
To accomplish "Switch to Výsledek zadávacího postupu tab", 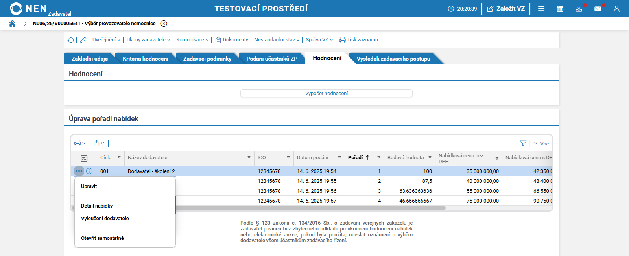I will (x=393, y=59).
